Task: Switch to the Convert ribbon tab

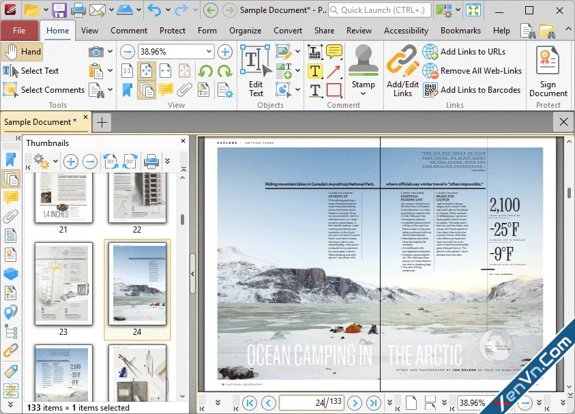Action: 288,31
